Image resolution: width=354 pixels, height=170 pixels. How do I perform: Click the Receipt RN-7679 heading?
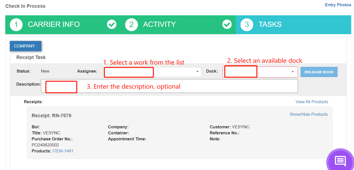pos(52,116)
